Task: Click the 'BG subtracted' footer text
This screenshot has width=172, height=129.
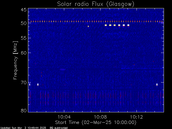Action: [x=59, y=128]
